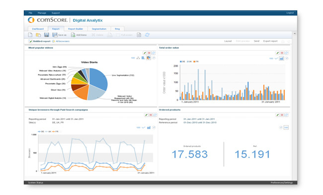Open the Report Builder tab

(x=76, y=29)
